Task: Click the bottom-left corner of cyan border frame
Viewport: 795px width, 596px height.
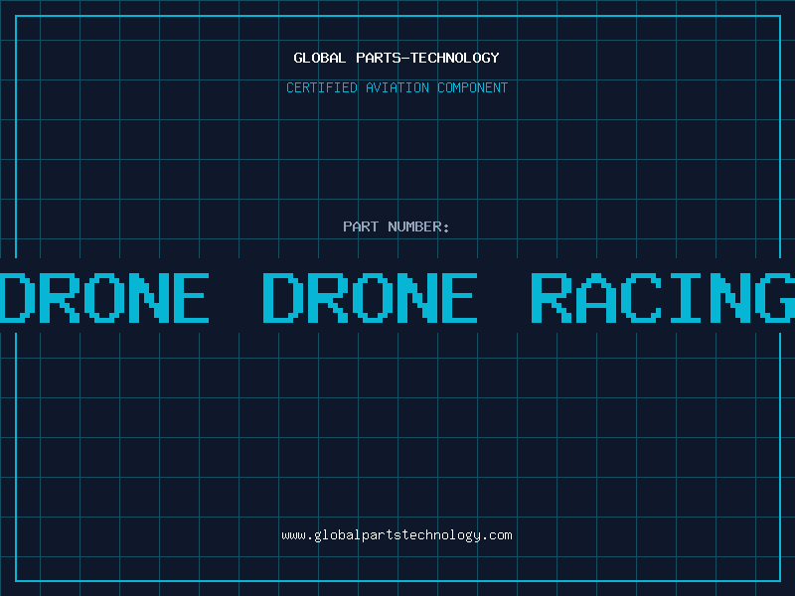Action: 16,580
